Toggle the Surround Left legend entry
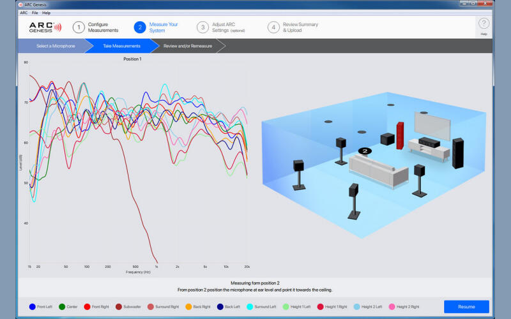This screenshot has width=511, height=319. [x=250, y=307]
